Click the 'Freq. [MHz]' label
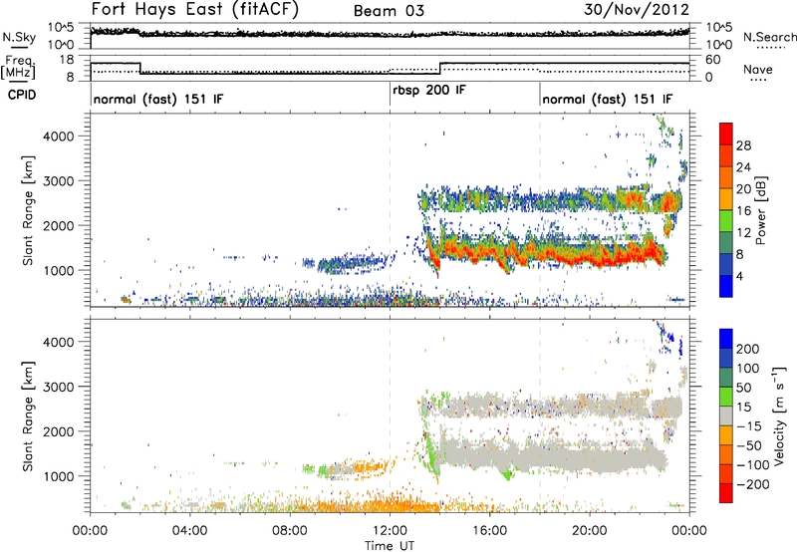 click(x=18, y=68)
